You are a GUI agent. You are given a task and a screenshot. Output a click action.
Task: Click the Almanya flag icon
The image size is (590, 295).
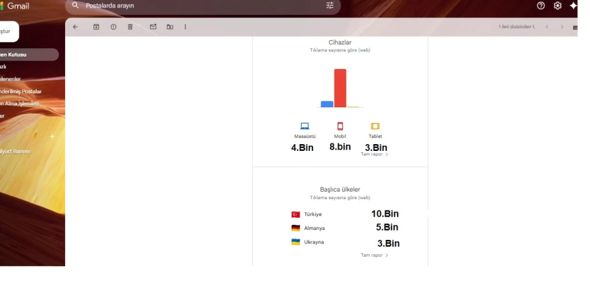296,228
